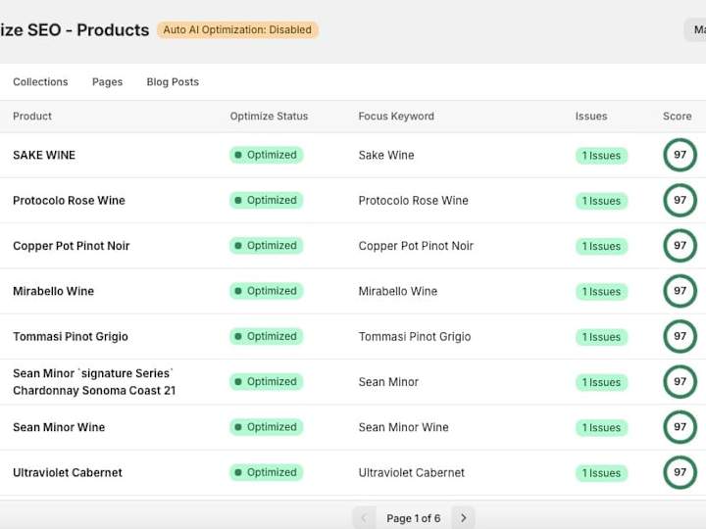
Task: Click the Optimized badge for Tommasi Pinot Grigio
Action: coord(266,336)
